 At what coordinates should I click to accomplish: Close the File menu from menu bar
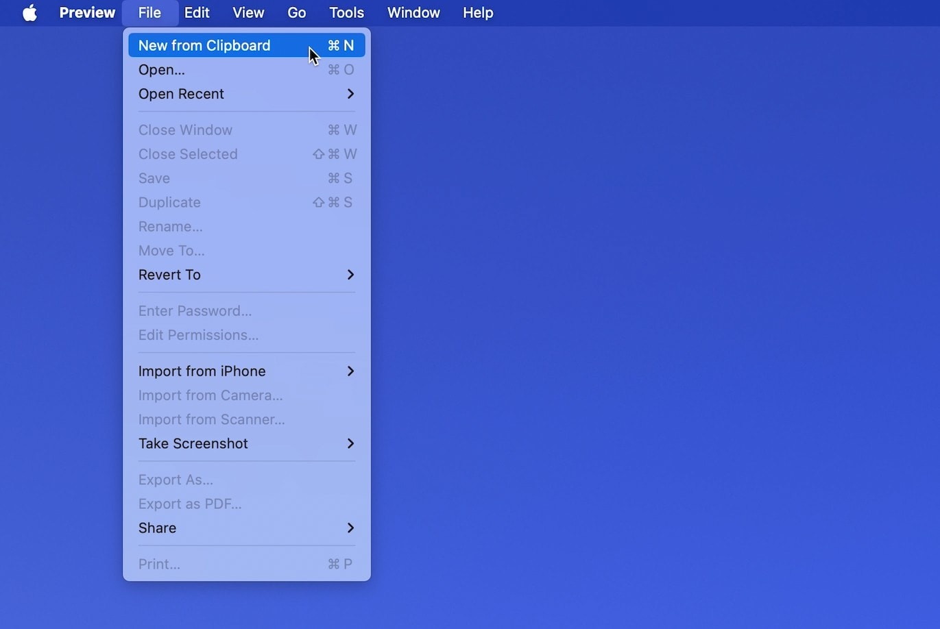coord(149,12)
